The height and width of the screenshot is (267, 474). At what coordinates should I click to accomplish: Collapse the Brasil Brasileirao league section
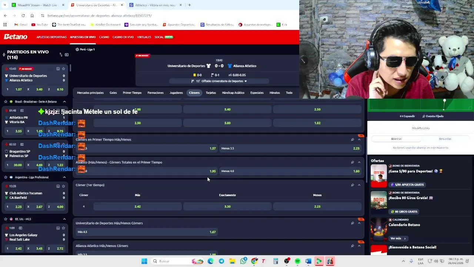point(64,102)
